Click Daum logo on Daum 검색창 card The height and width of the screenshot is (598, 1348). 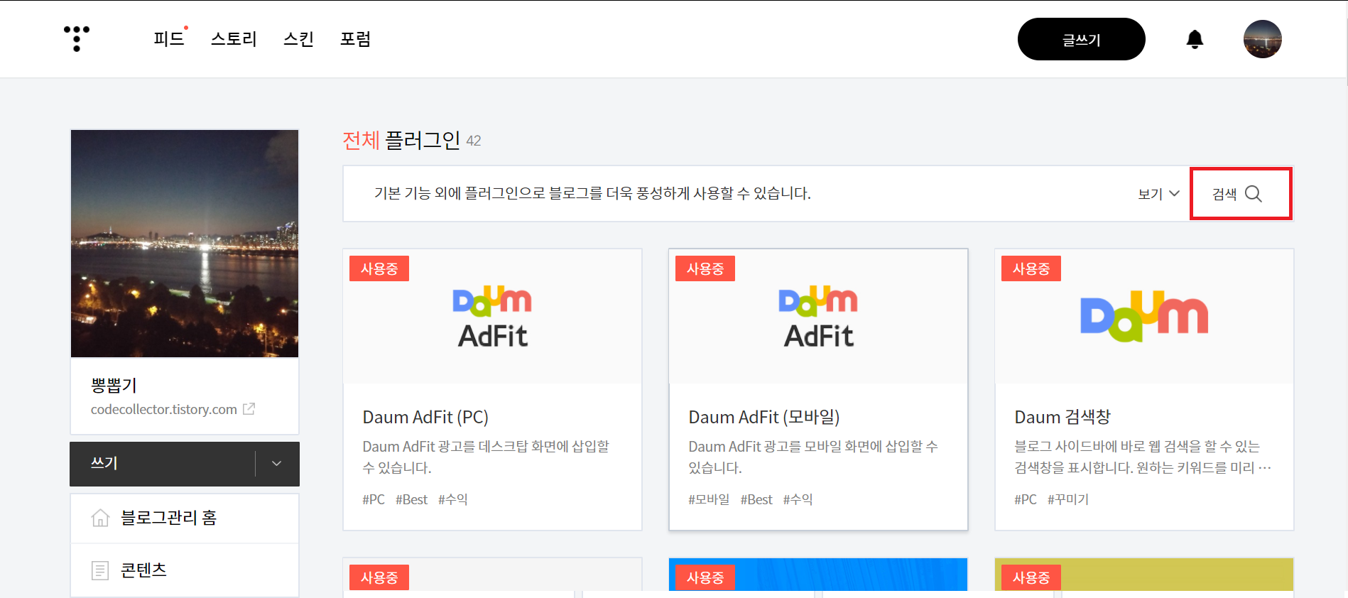pyautogui.click(x=1144, y=316)
